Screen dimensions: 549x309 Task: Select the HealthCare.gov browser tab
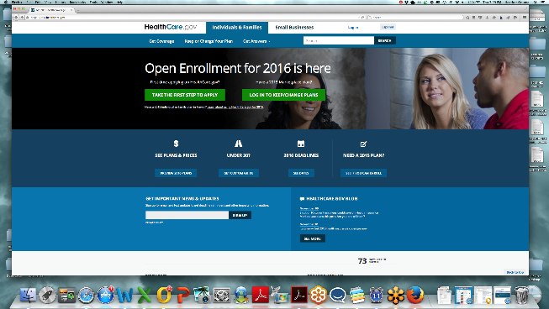(x=52, y=10)
